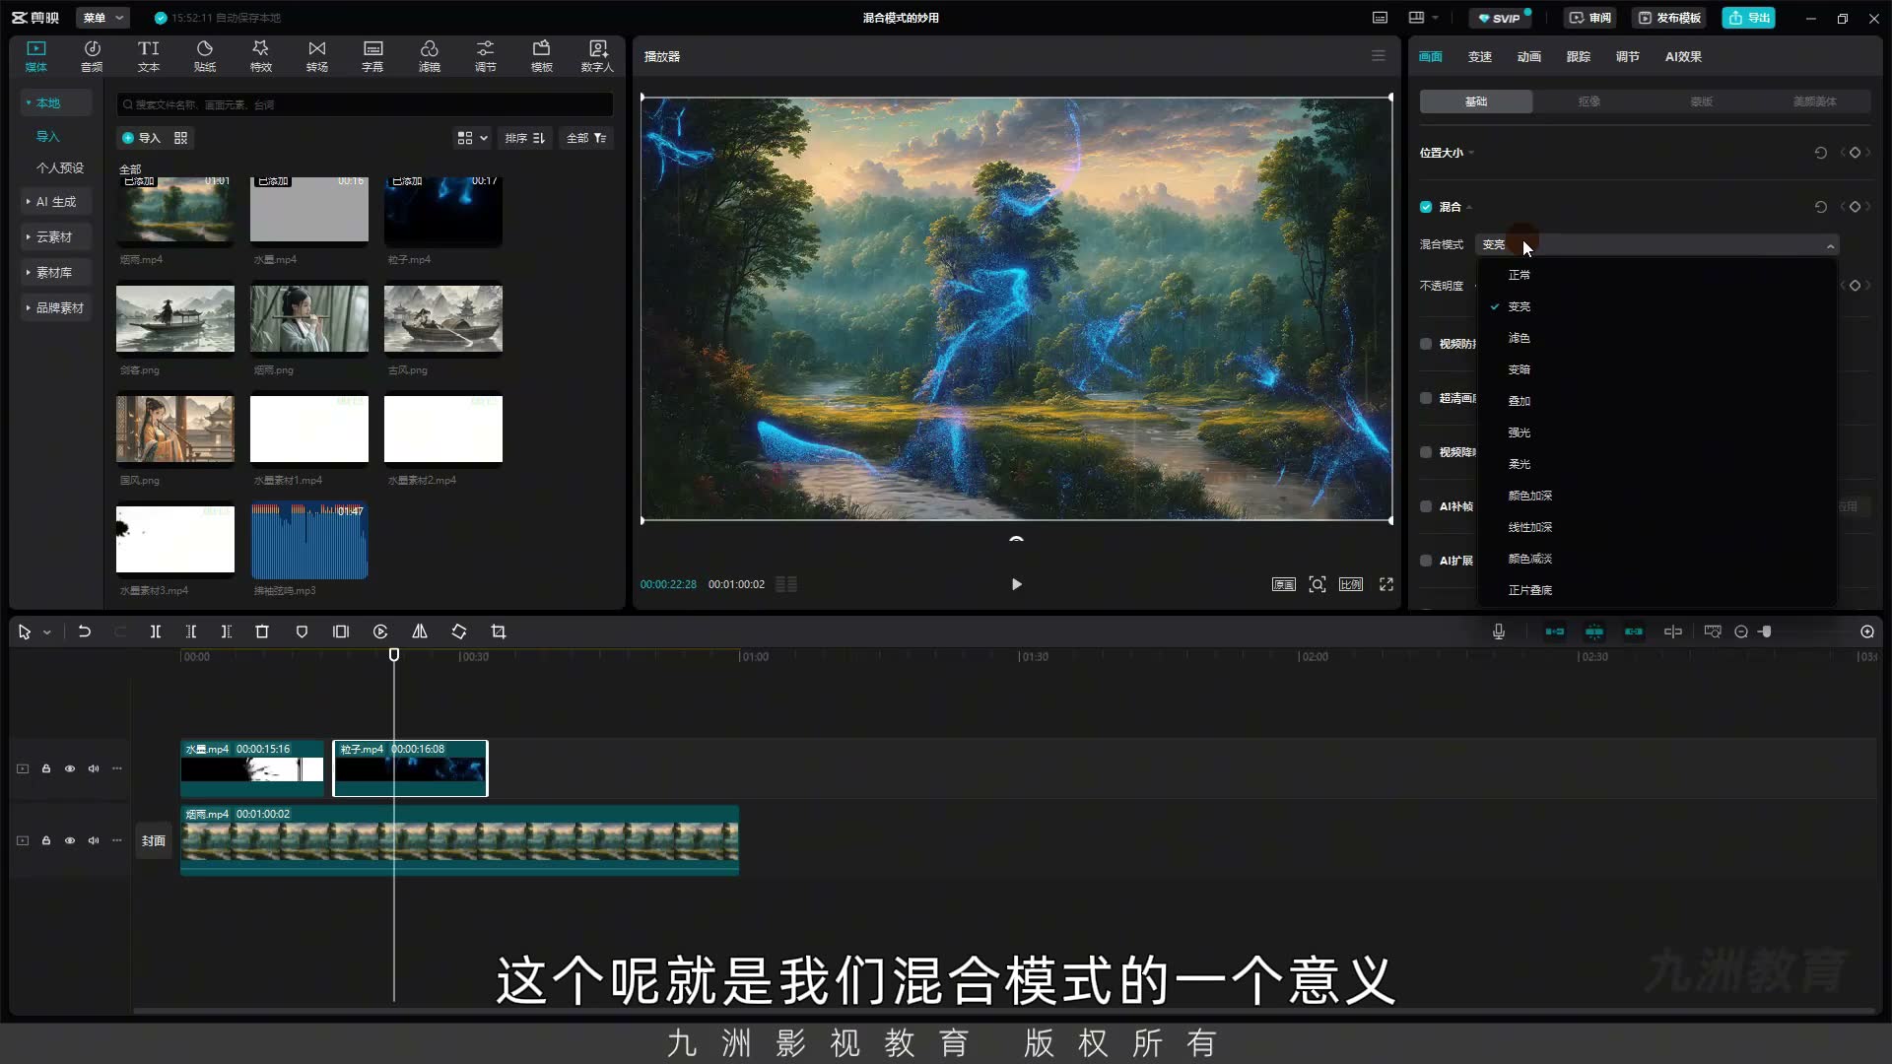Click the play button in the player

tap(1017, 584)
